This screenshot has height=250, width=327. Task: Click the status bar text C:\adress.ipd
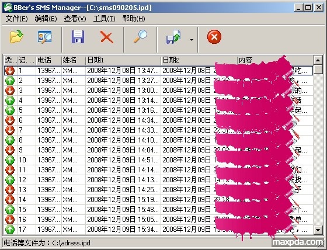point(71,243)
